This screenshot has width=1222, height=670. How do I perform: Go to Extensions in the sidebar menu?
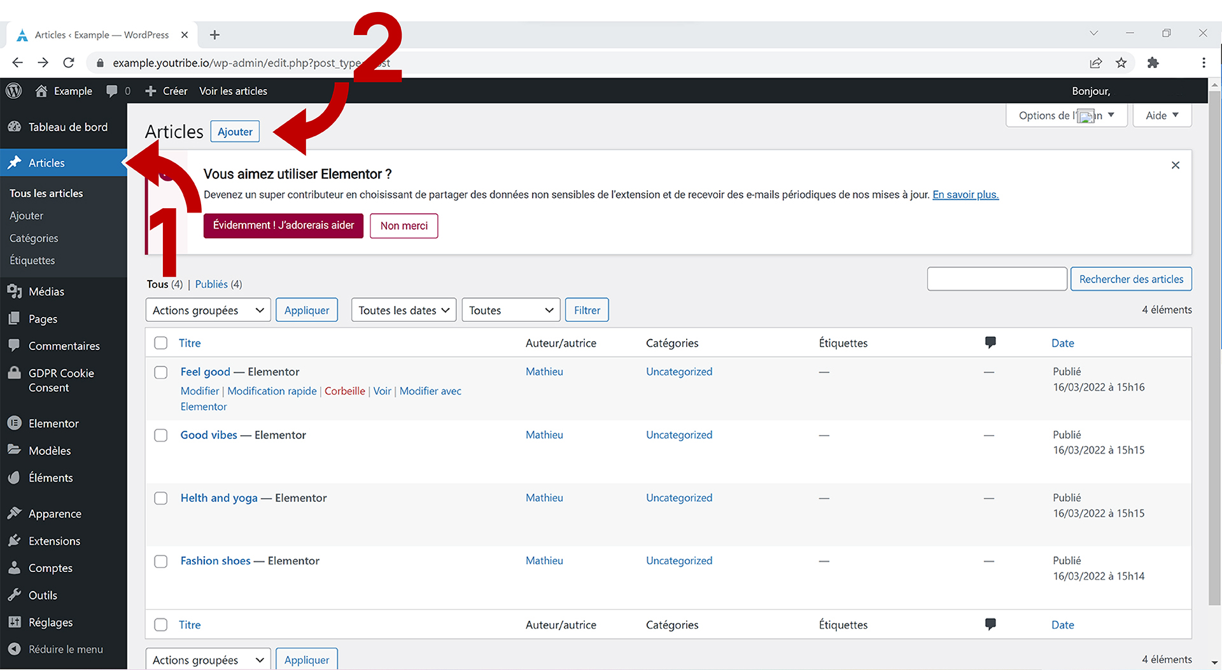click(x=54, y=541)
